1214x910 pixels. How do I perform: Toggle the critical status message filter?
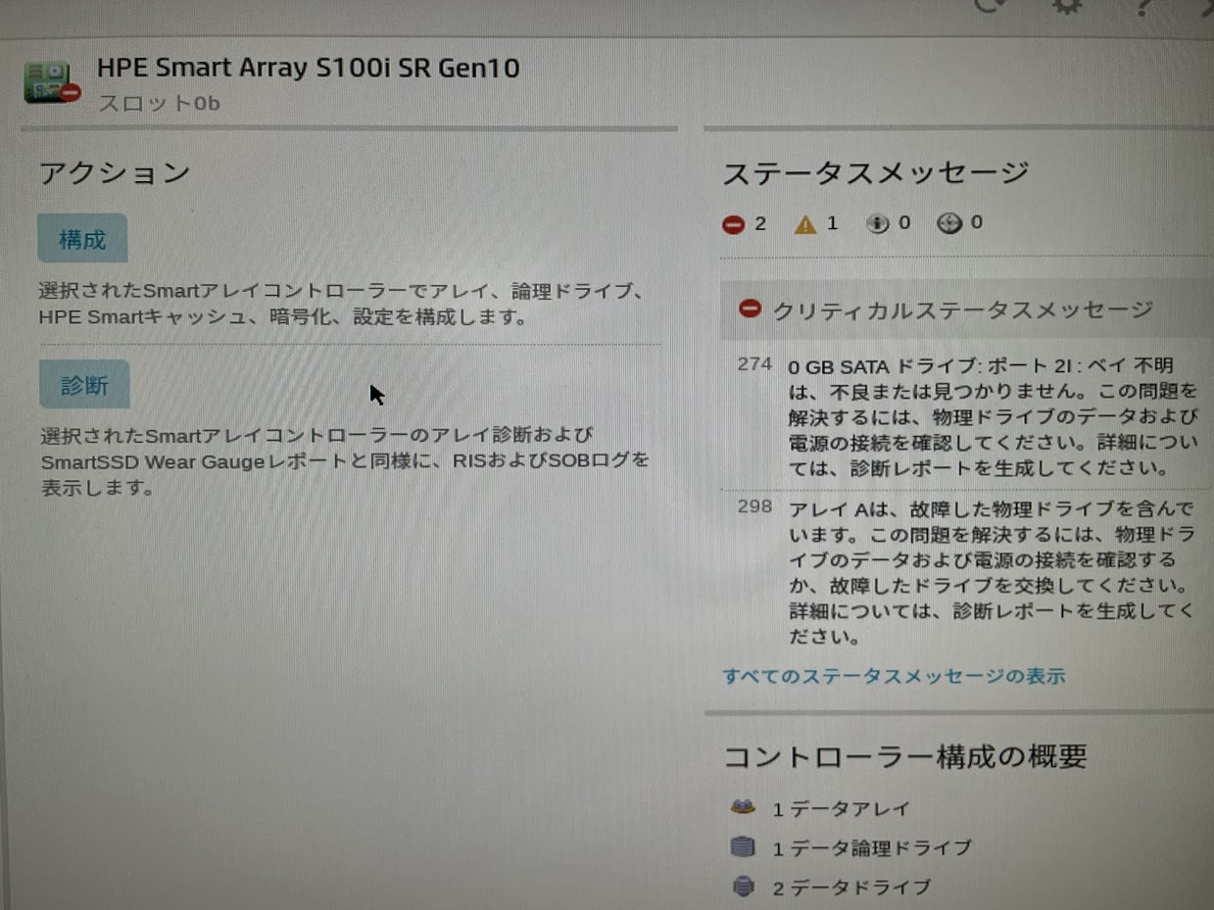(x=733, y=222)
